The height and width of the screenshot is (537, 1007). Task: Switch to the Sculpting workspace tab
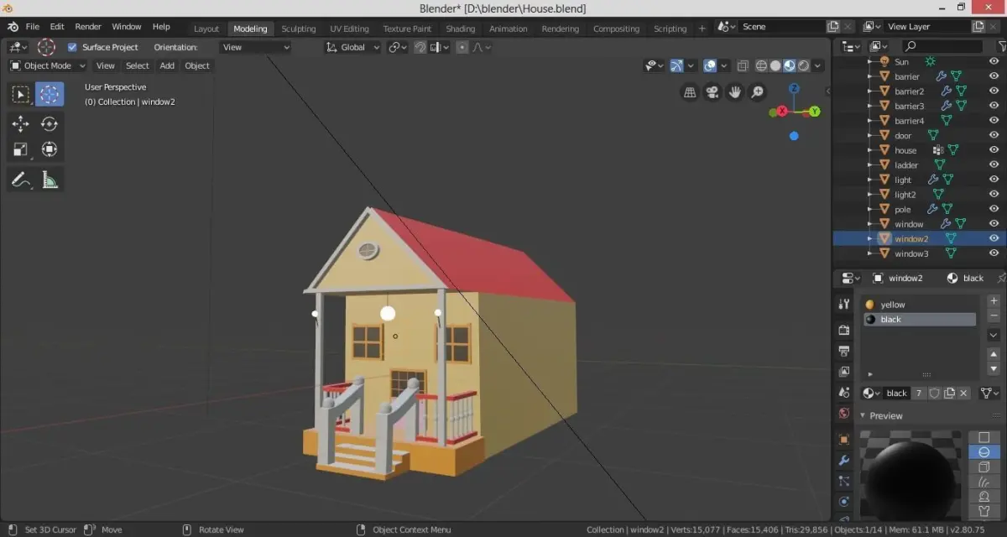point(299,29)
